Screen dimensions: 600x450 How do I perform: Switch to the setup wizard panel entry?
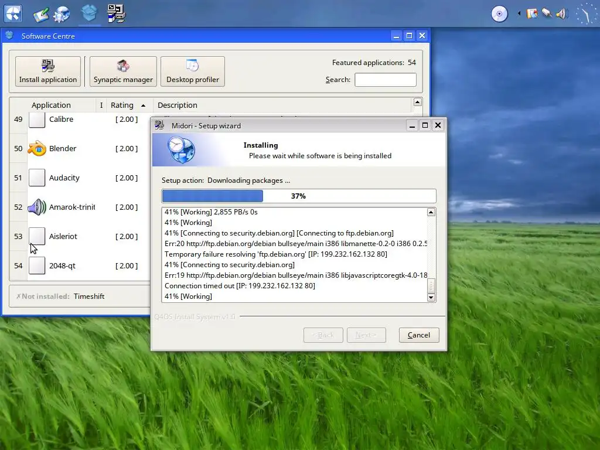(x=117, y=14)
